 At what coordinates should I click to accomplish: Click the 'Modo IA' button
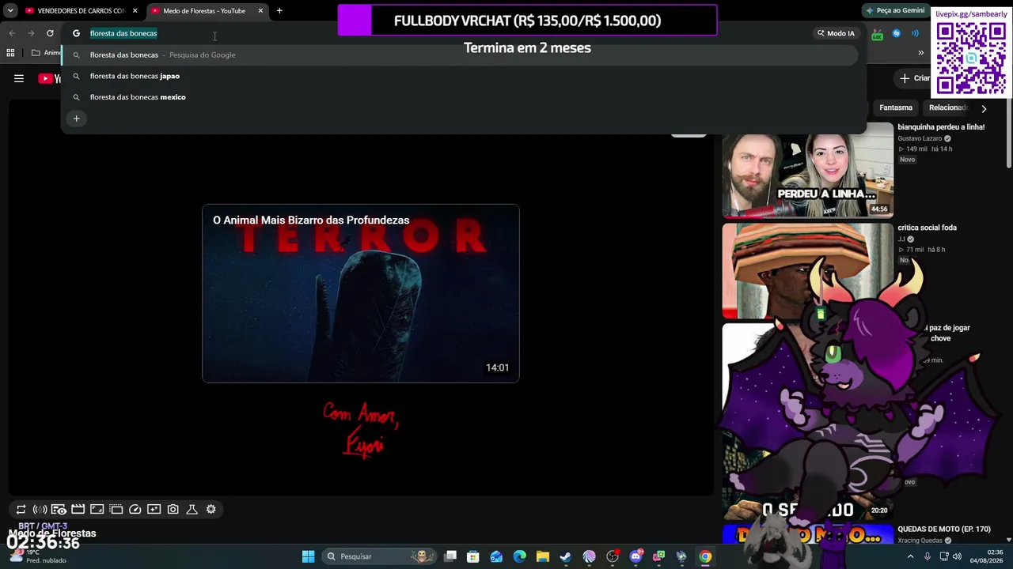836,33
